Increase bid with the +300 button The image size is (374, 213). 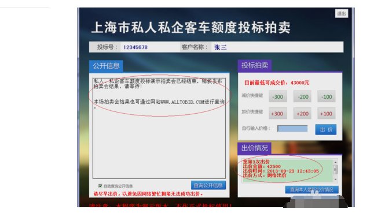coord(278,114)
